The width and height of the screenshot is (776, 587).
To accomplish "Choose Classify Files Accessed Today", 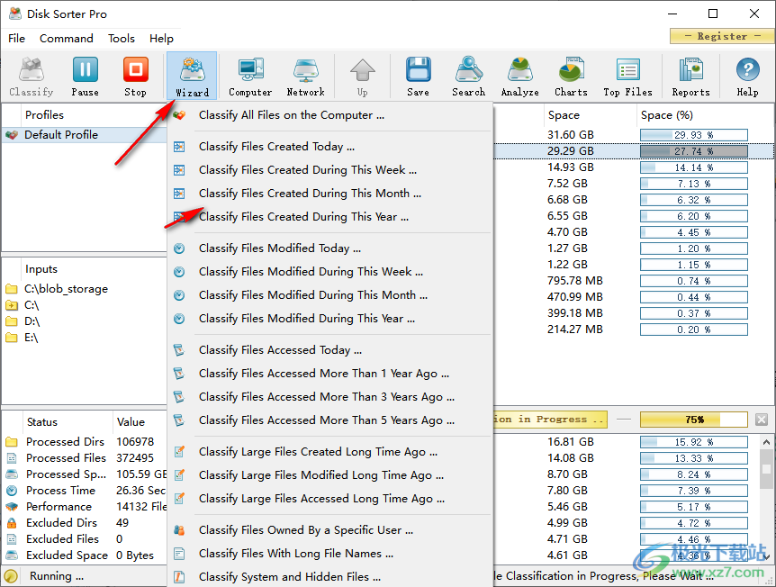I will [330, 350].
